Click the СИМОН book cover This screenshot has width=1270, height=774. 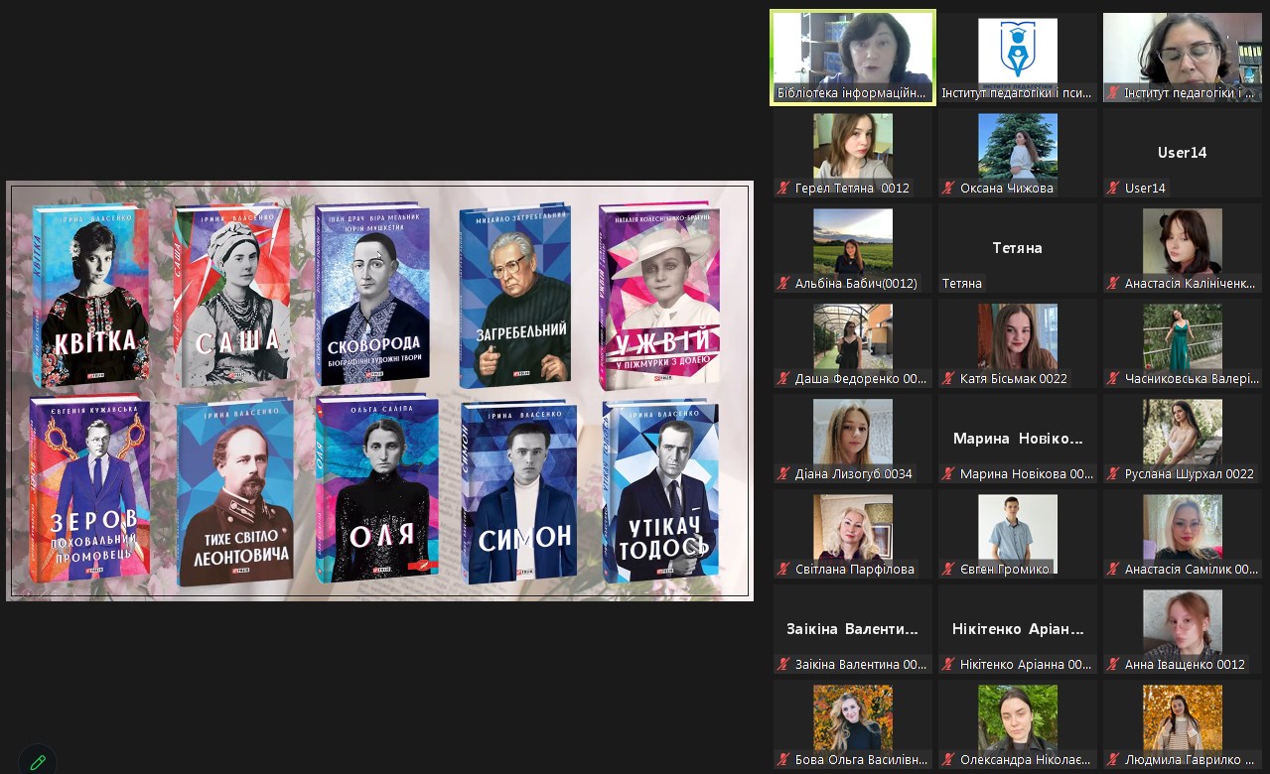518,492
